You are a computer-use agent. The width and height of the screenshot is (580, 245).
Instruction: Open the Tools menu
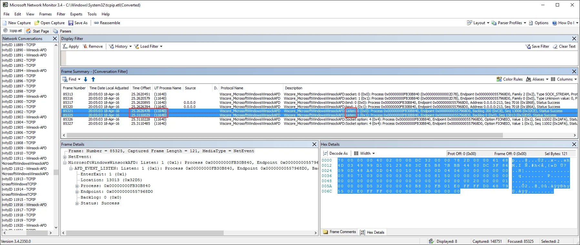pos(92,14)
